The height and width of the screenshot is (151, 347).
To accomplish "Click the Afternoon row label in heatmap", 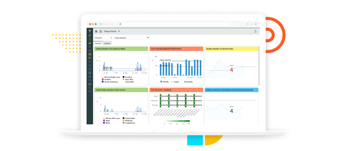I will point(155,101).
